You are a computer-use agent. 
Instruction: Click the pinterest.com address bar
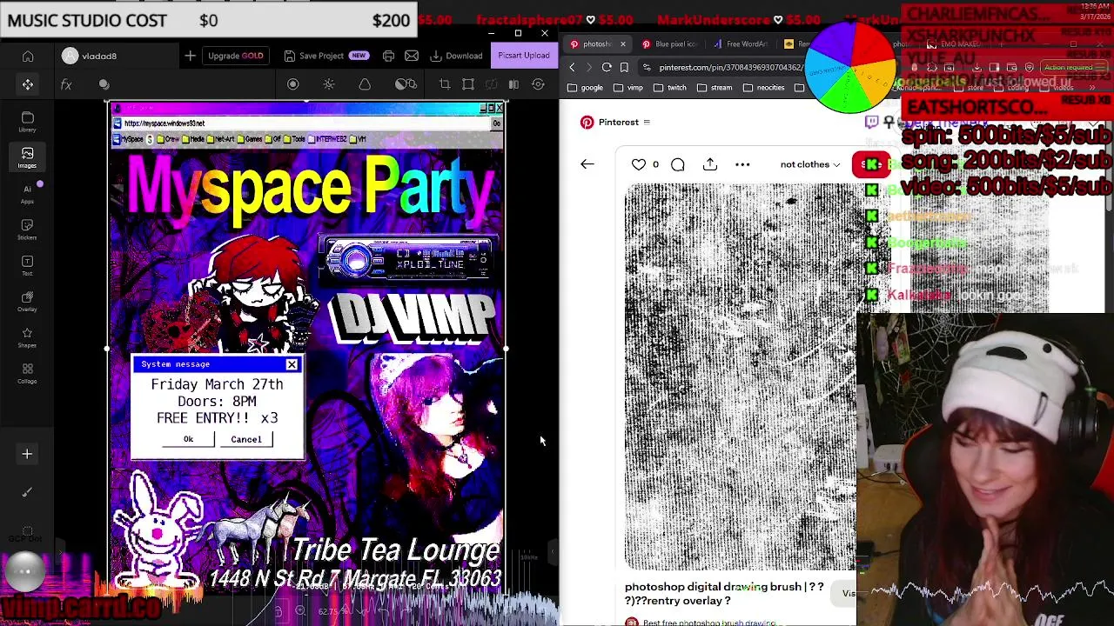point(729,67)
